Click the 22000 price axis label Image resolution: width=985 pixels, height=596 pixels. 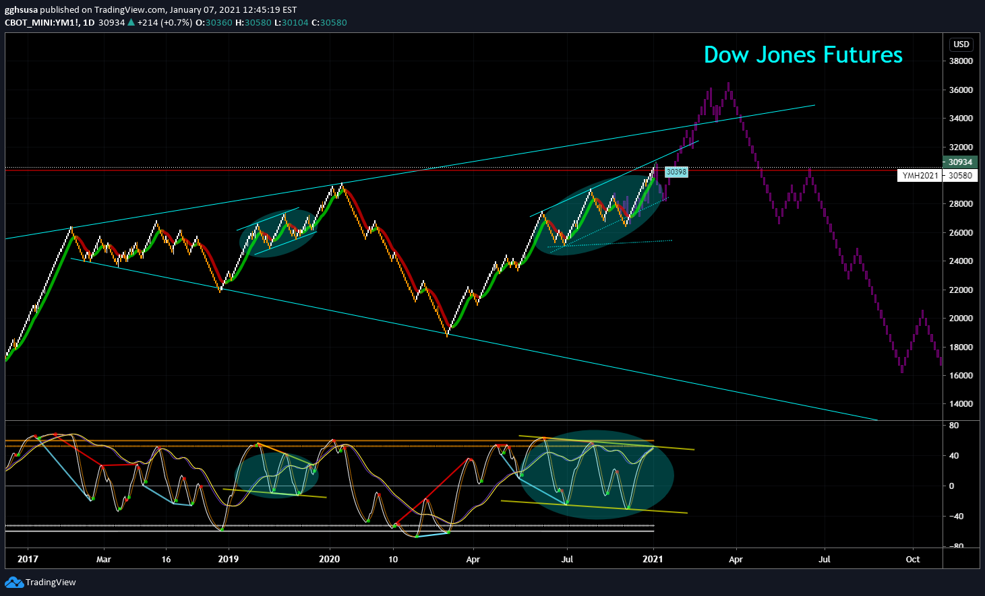point(961,290)
